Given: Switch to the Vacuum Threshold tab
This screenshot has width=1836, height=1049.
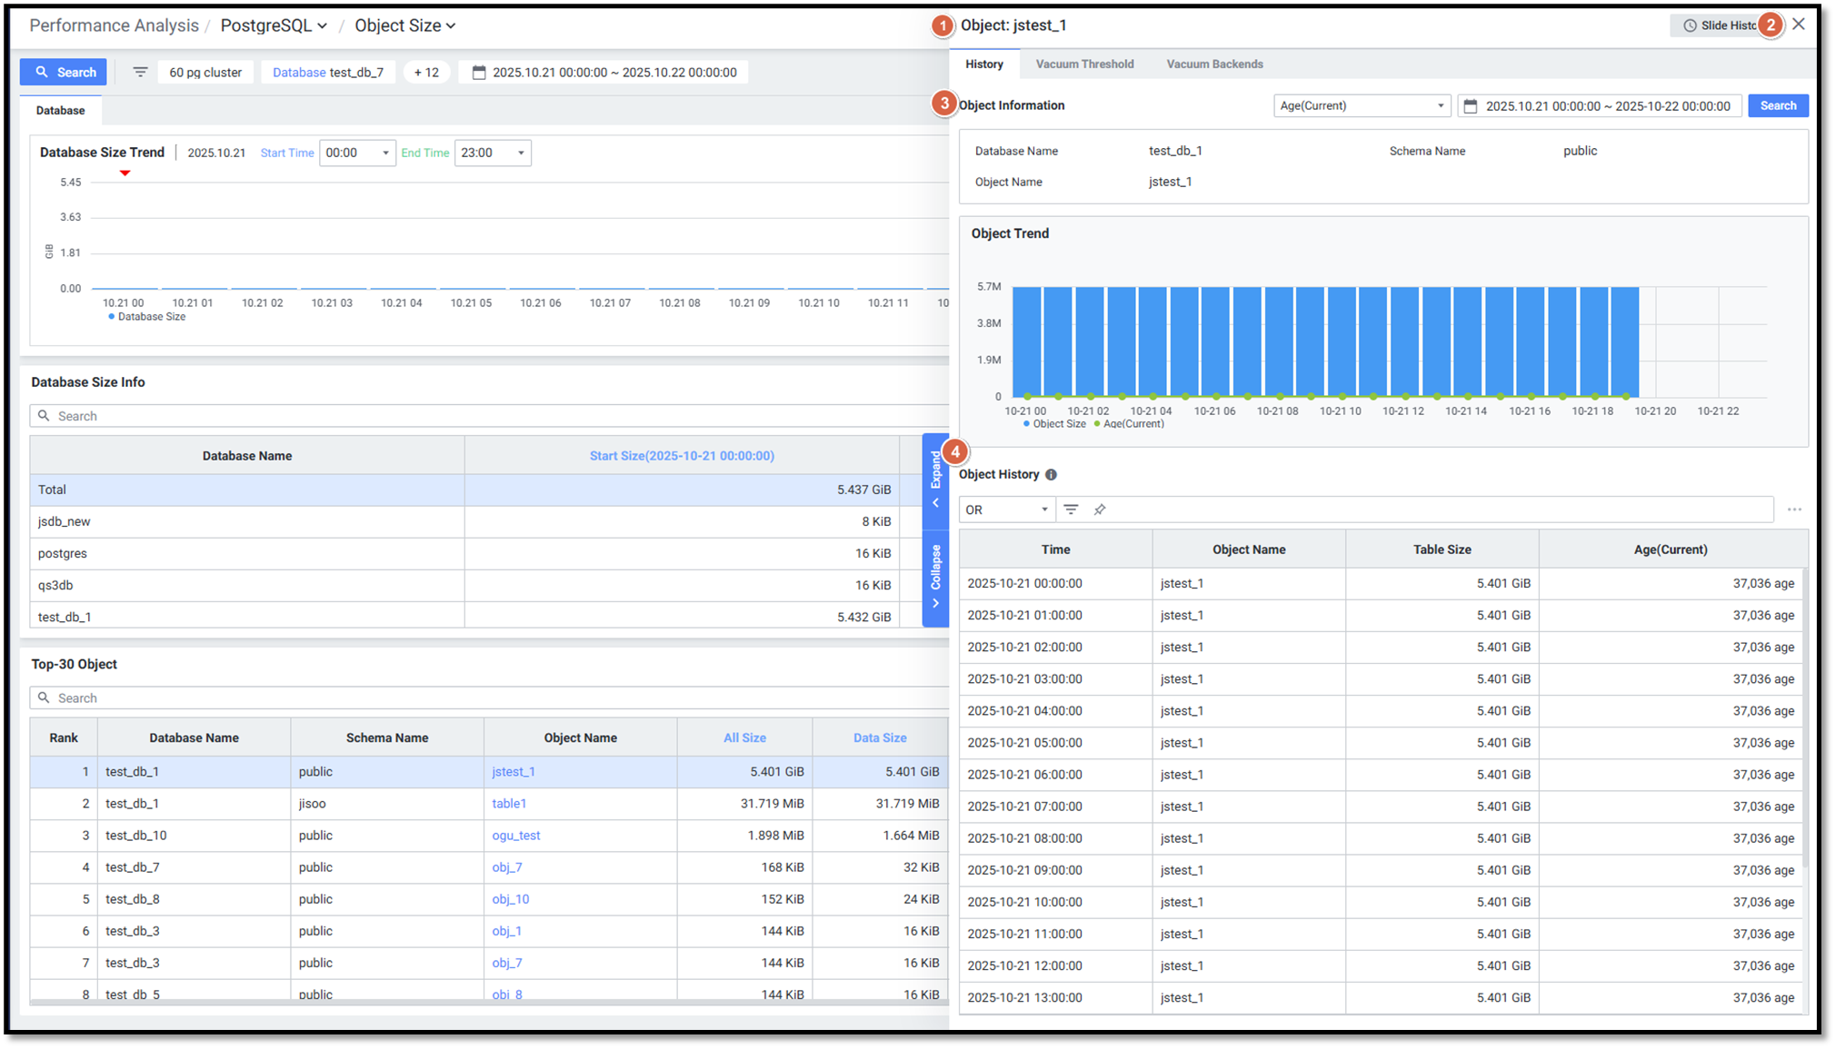Looking at the screenshot, I should click(1084, 64).
